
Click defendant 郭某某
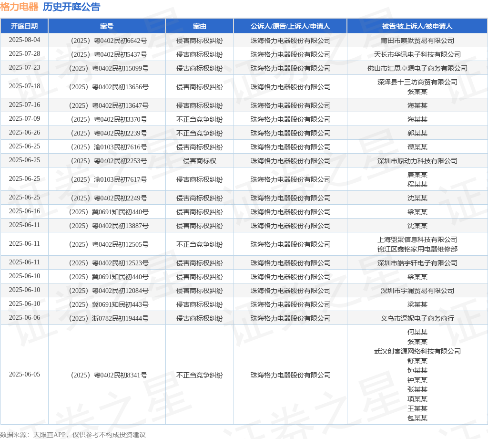(x=417, y=133)
